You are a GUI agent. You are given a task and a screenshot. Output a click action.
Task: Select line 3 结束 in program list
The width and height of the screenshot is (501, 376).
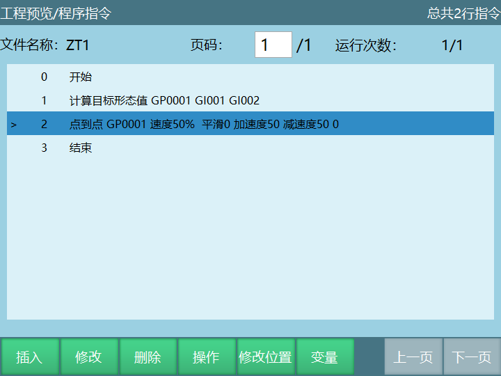tap(81, 148)
